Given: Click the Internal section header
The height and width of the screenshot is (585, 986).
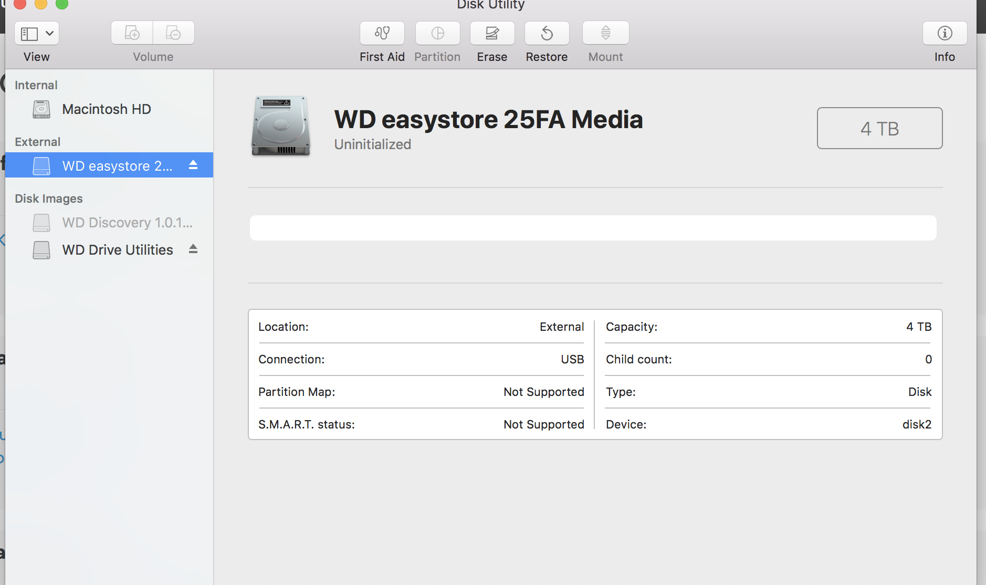Looking at the screenshot, I should (36, 85).
